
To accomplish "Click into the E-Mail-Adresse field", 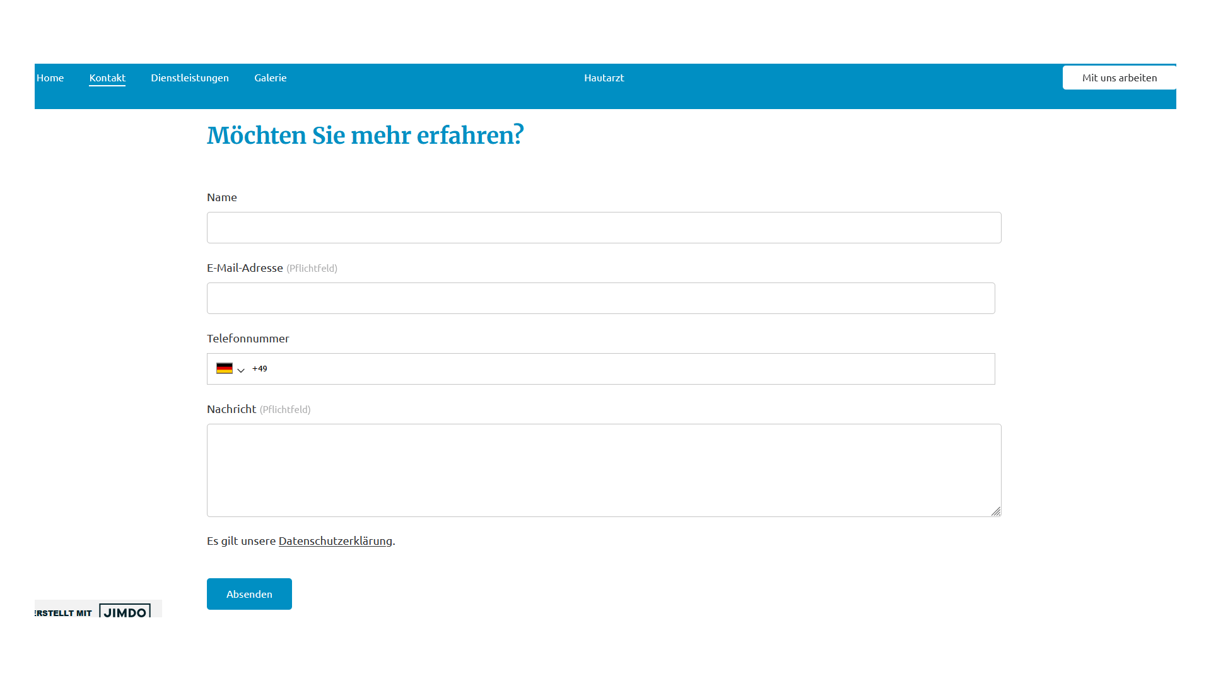I will pos(600,298).
